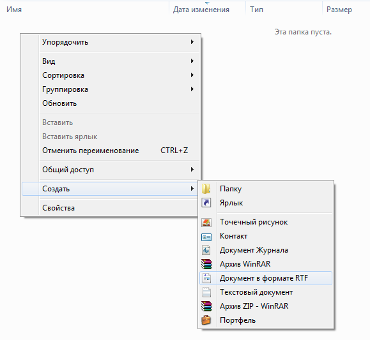Click the Создать submenu arrow
370x340 pixels.
pyautogui.click(x=192, y=188)
